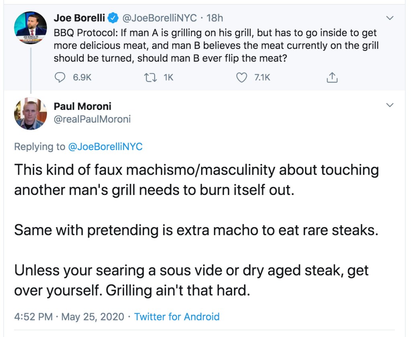Click the 6.9K replies count
The image size is (411, 337).
pyautogui.click(x=82, y=77)
